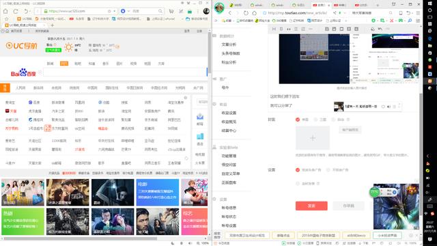Viewport: 437px width, 246px height.
Task: Click the sun weather icon on UC page
Action: [68, 47]
